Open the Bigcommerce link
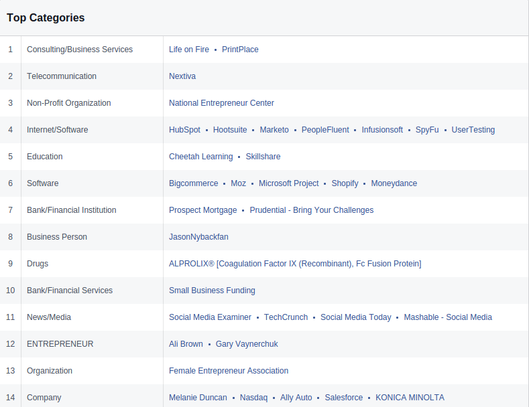 click(x=193, y=183)
